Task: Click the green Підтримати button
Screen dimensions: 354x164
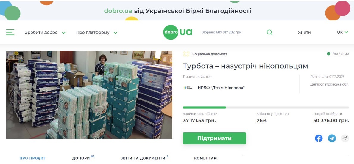Action: pos(214,138)
